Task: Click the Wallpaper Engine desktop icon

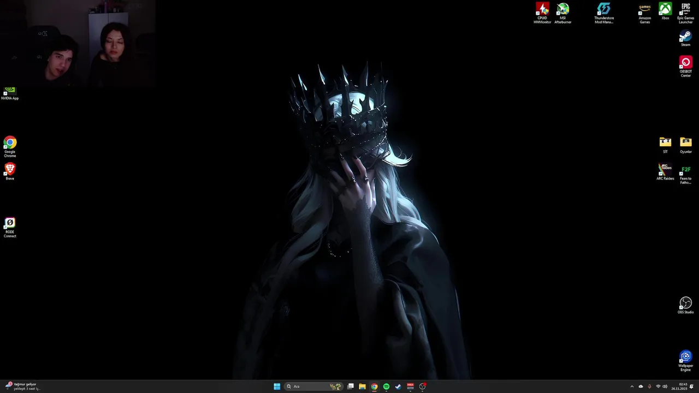Action: [x=686, y=361]
